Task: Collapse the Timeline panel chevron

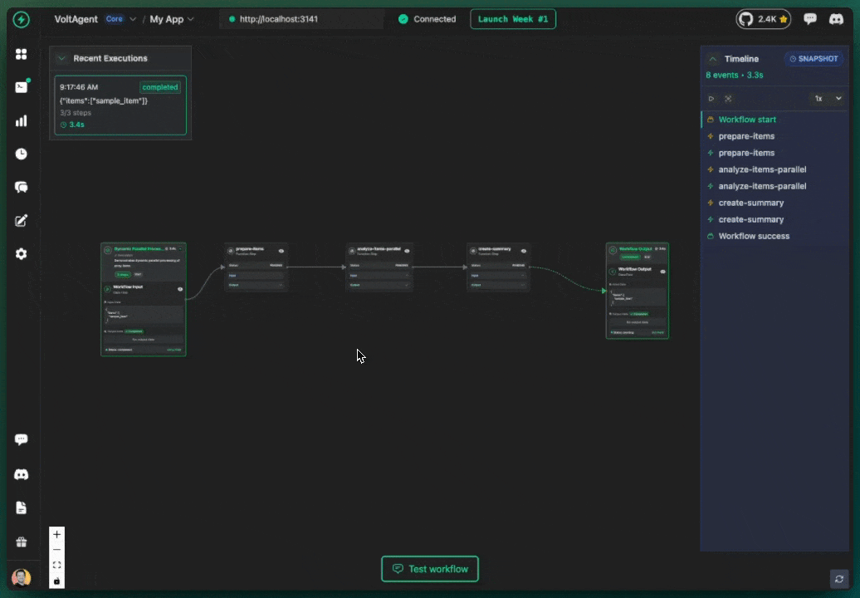Action: pyautogui.click(x=712, y=59)
